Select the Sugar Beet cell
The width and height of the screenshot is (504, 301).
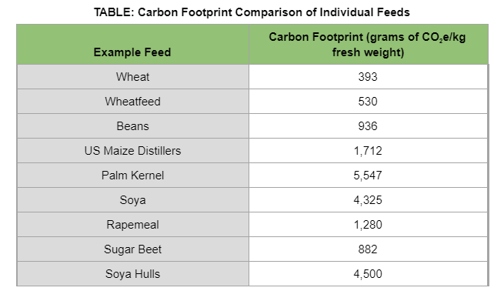[132, 249]
